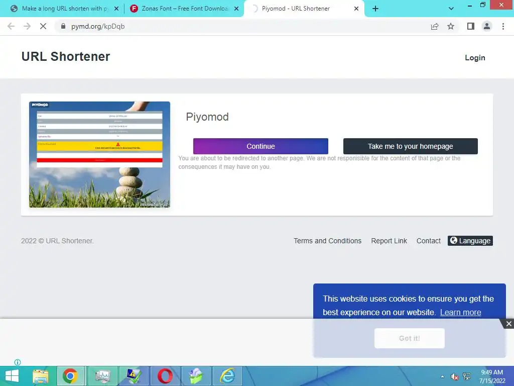Bookmark this page with star icon
Viewport: 514px width, 386px height.
tap(451, 26)
